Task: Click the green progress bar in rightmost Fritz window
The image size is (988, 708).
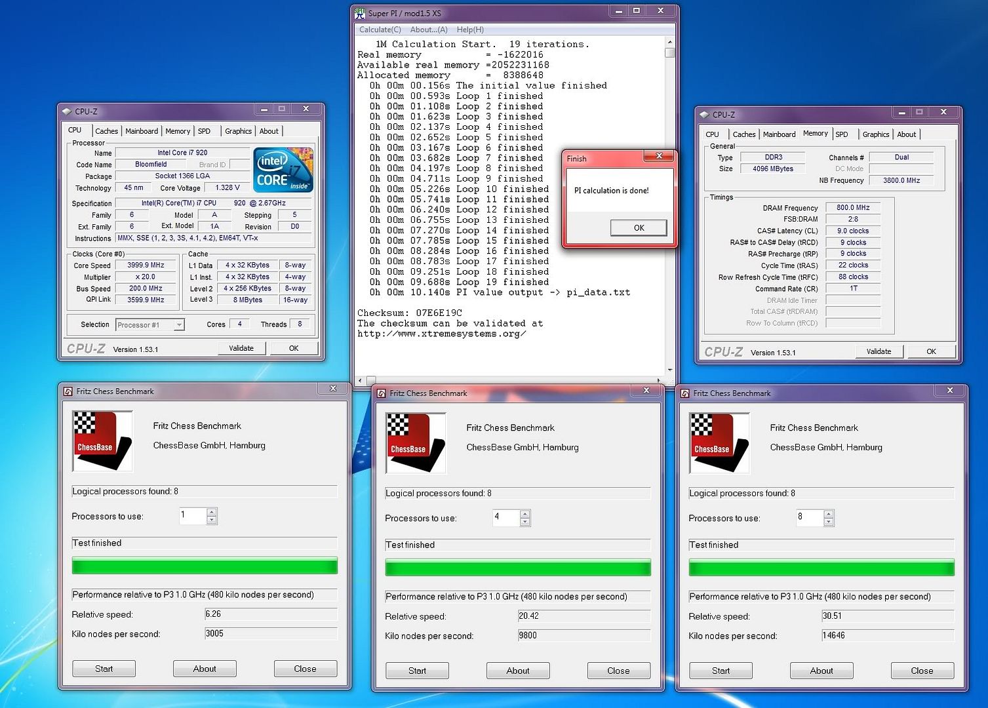Action: coord(821,568)
